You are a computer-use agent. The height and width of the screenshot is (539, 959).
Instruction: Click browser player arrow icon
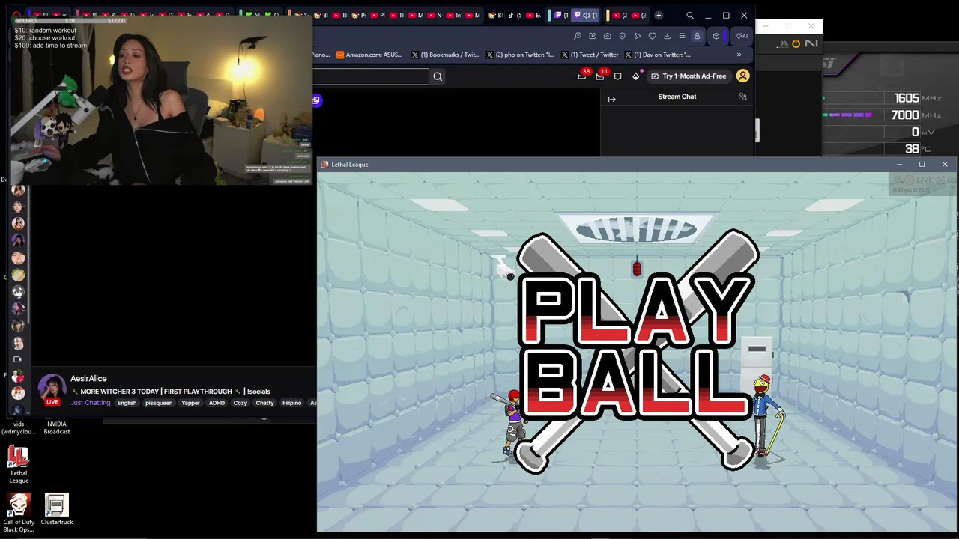point(638,36)
